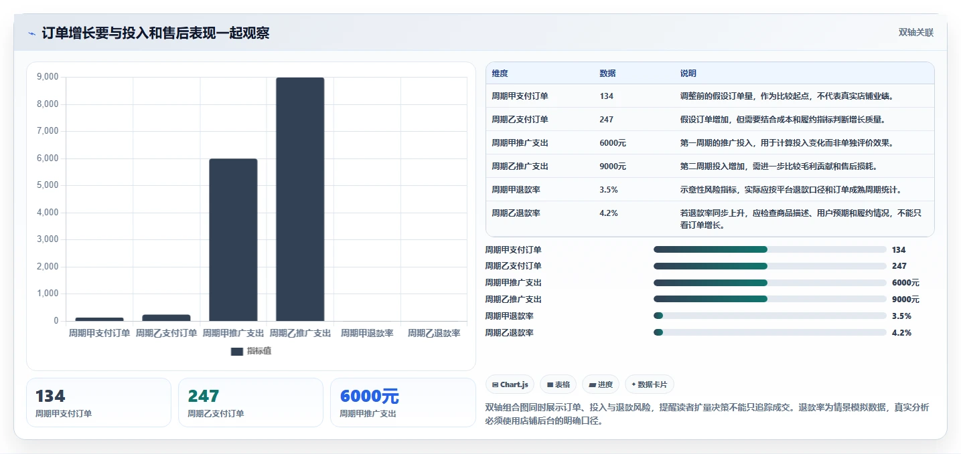Click the 周期乙支付订单 progress bar
This screenshot has width=961, height=454.
click(770, 266)
